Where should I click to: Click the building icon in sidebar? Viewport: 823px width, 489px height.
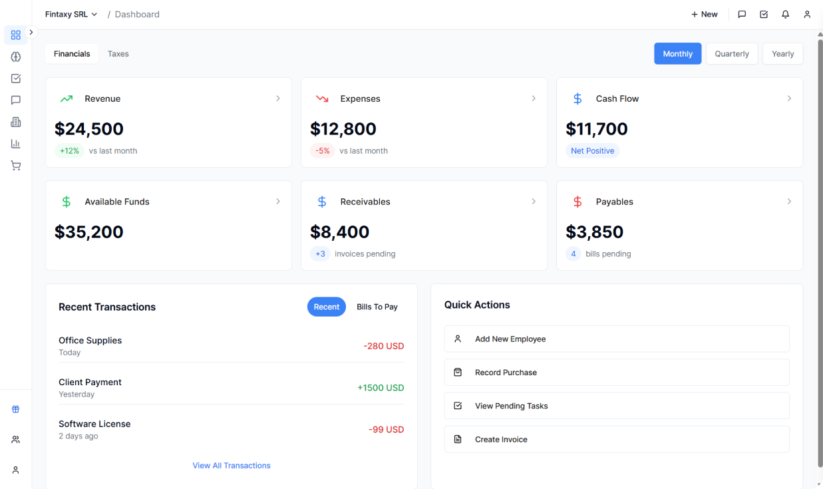point(16,122)
